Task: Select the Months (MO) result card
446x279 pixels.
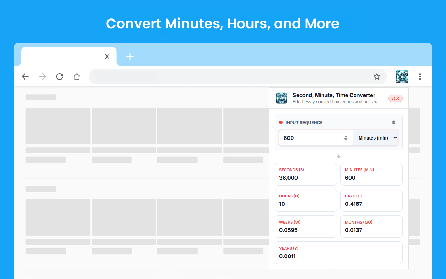Action: [371, 226]
